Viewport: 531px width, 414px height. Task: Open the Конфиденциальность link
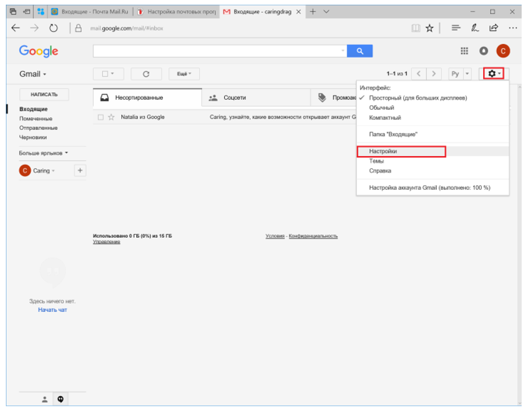click(x=313, y=236)
